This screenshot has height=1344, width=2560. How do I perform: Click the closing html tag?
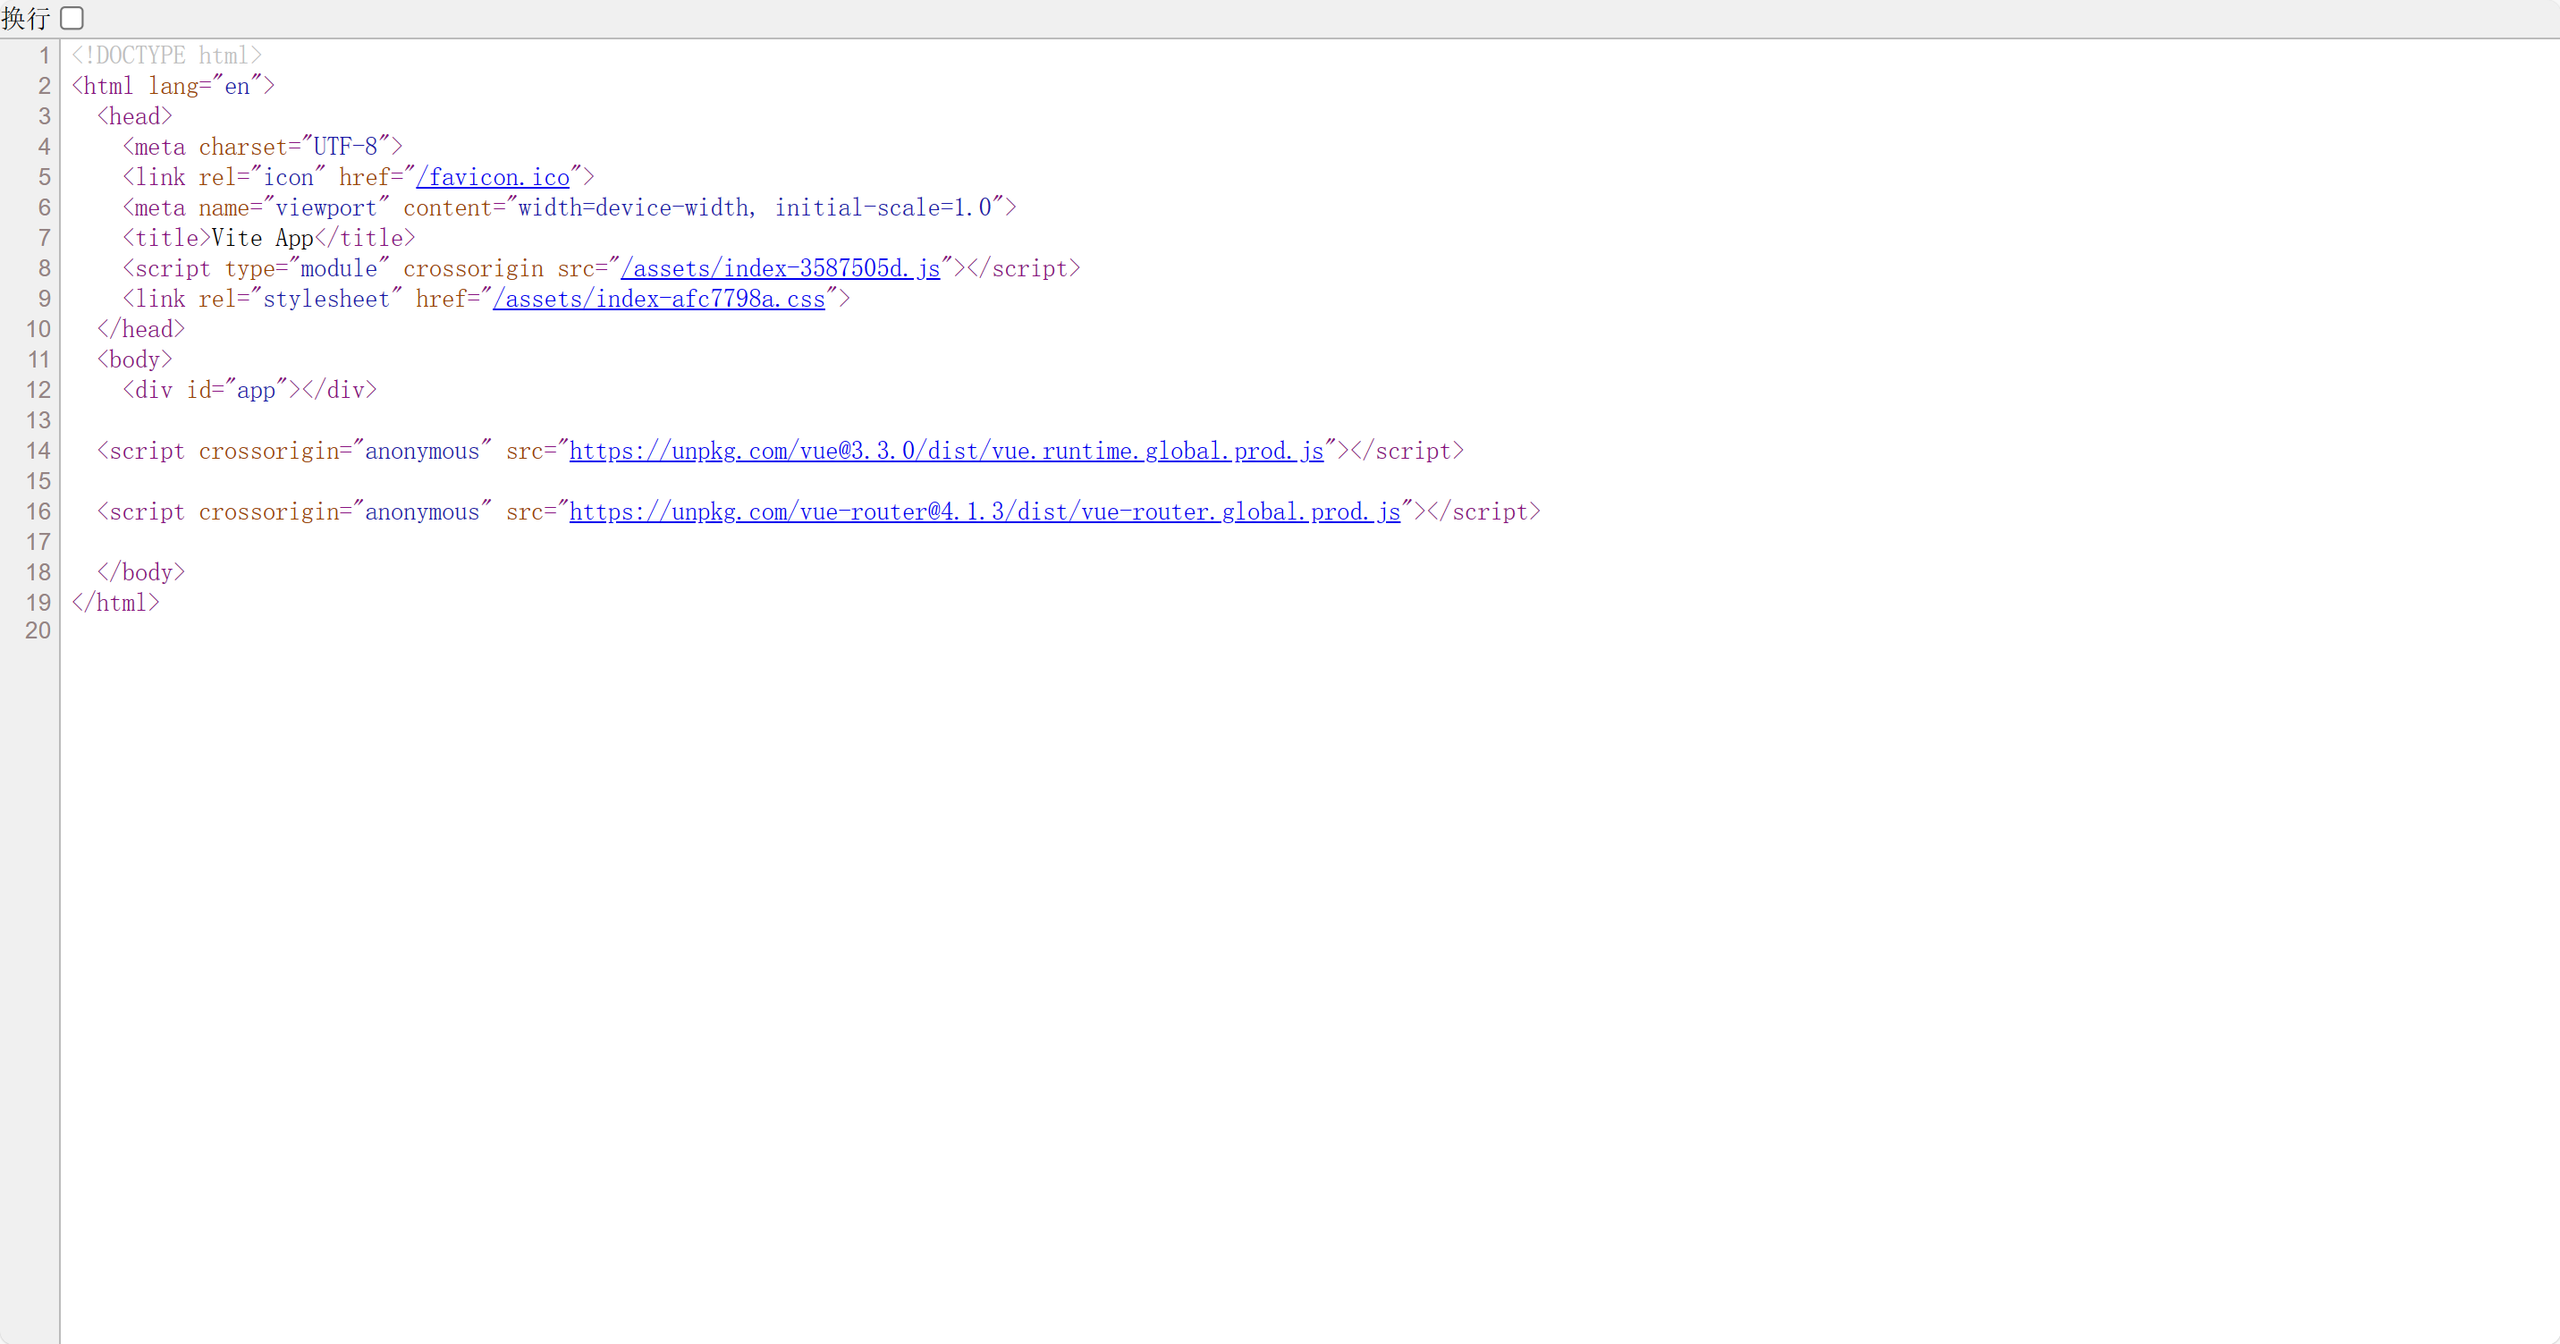coord(115,604)
